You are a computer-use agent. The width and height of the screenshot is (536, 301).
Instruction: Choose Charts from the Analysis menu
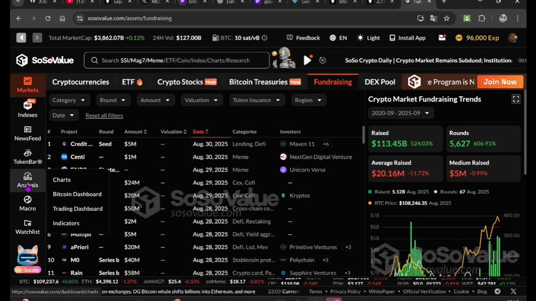pyautogui.click(x=62, y=180)
